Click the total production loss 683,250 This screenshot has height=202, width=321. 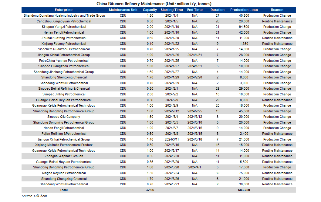[244, 190]
